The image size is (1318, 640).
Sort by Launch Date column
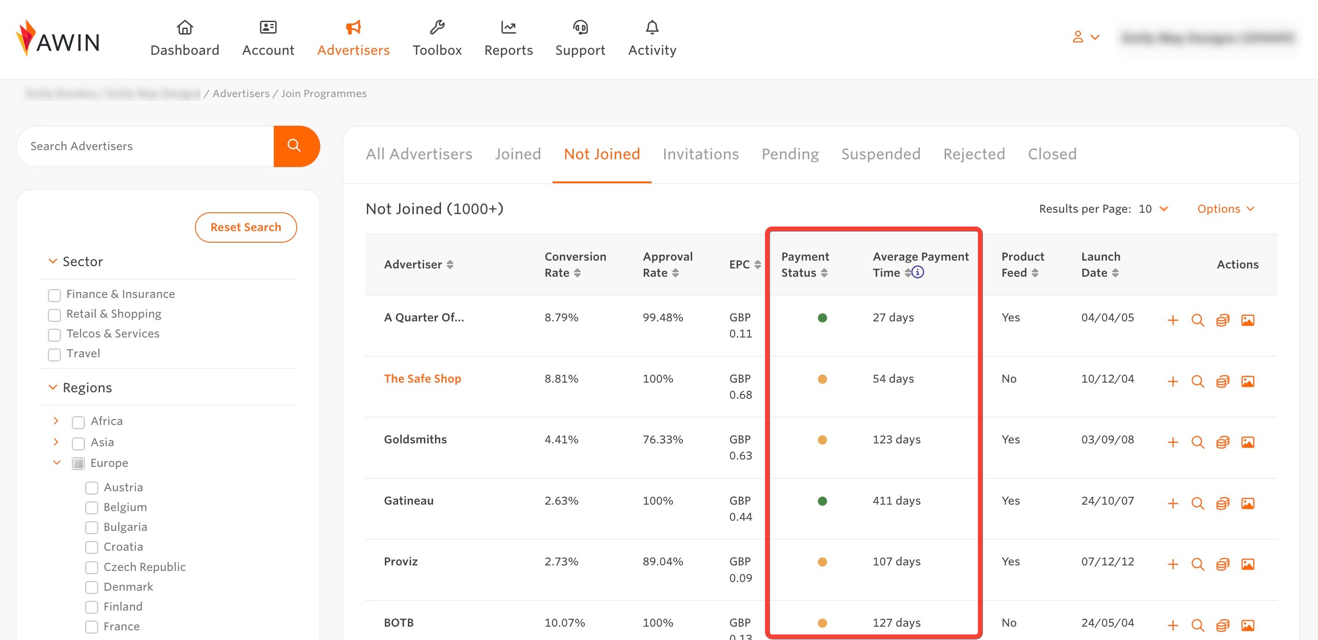pos(1115,273)
